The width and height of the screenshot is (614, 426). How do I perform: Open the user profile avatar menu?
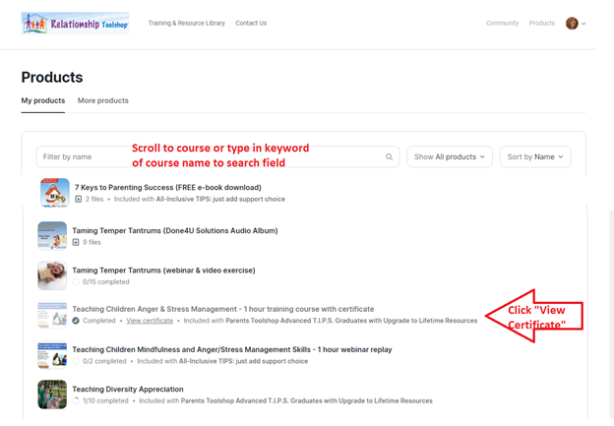click(572, 23)
